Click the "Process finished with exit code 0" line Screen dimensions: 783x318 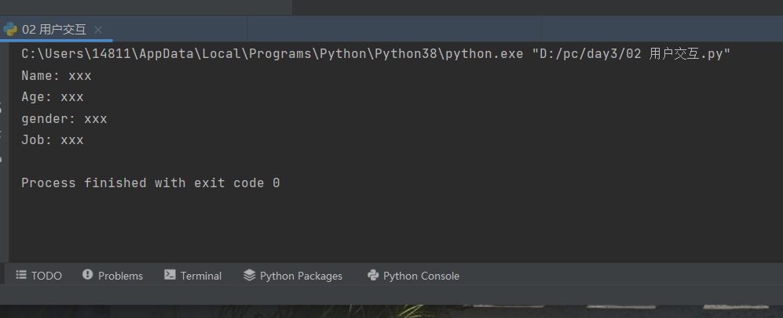click(151, 183)
